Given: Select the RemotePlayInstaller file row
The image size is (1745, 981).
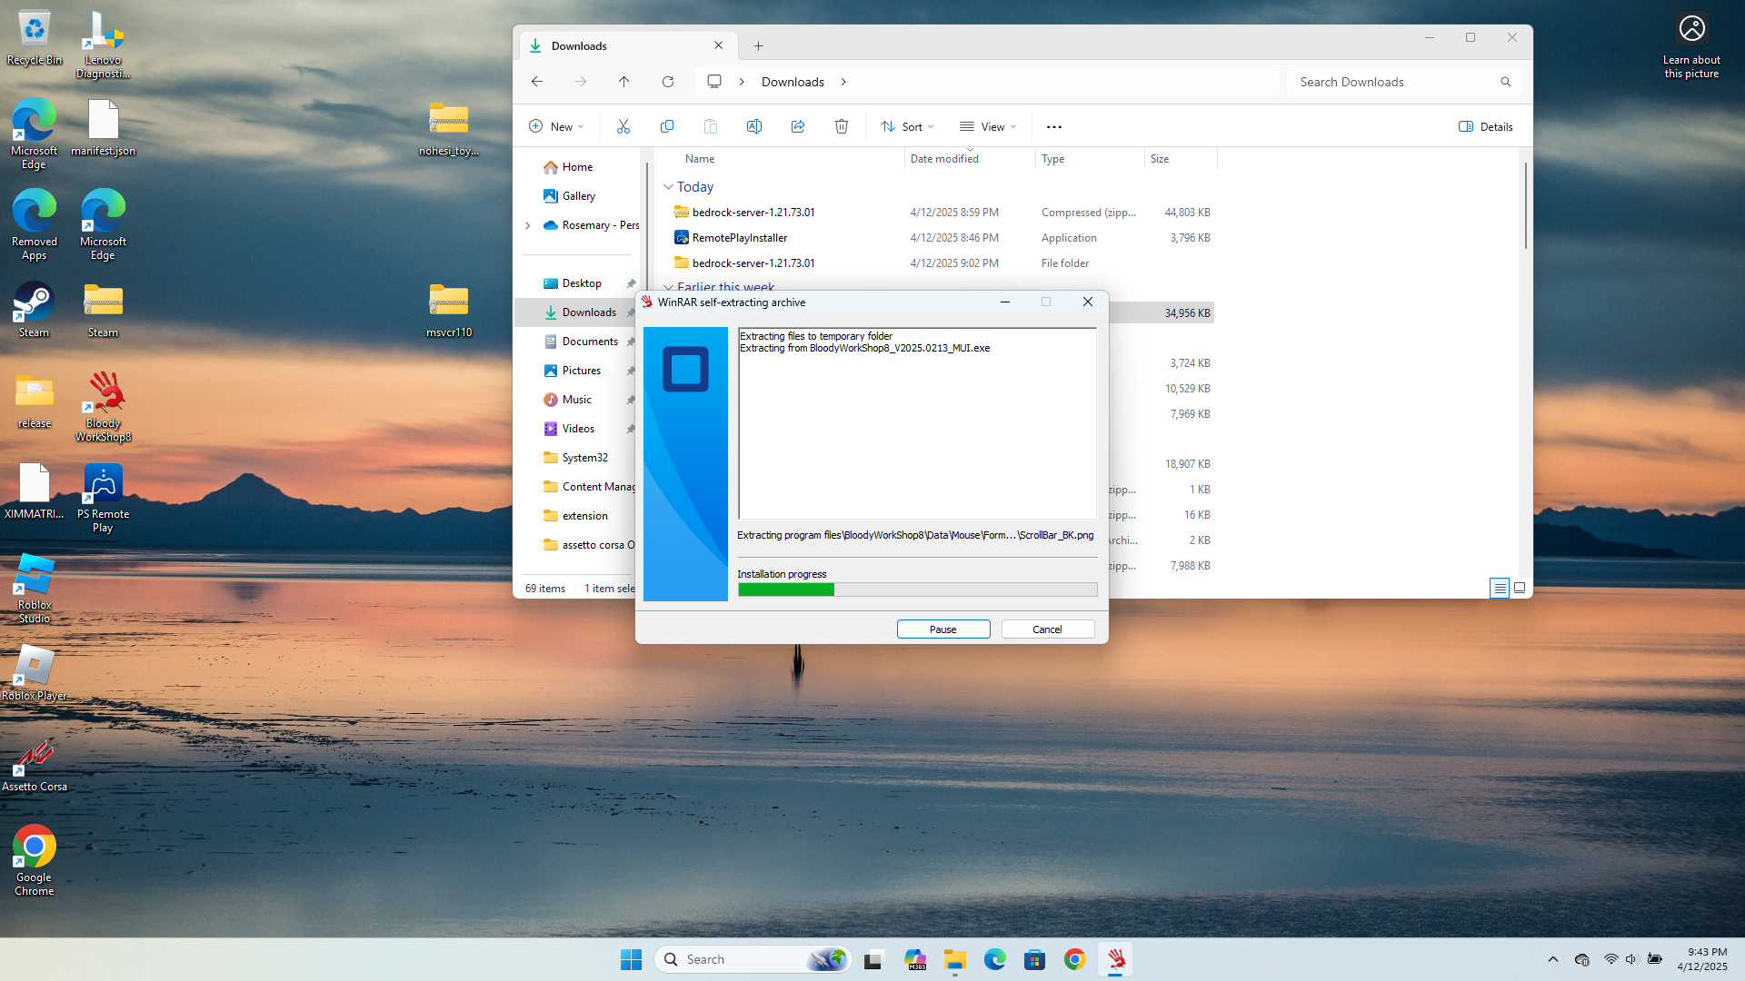Looking at the screenshot, I should [x=942, y=238].
